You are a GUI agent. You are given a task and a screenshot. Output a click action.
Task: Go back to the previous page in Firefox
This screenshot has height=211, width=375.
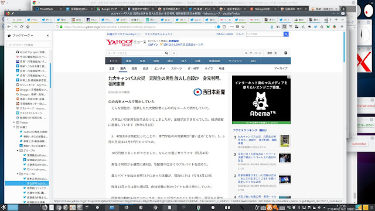[9, 27]
